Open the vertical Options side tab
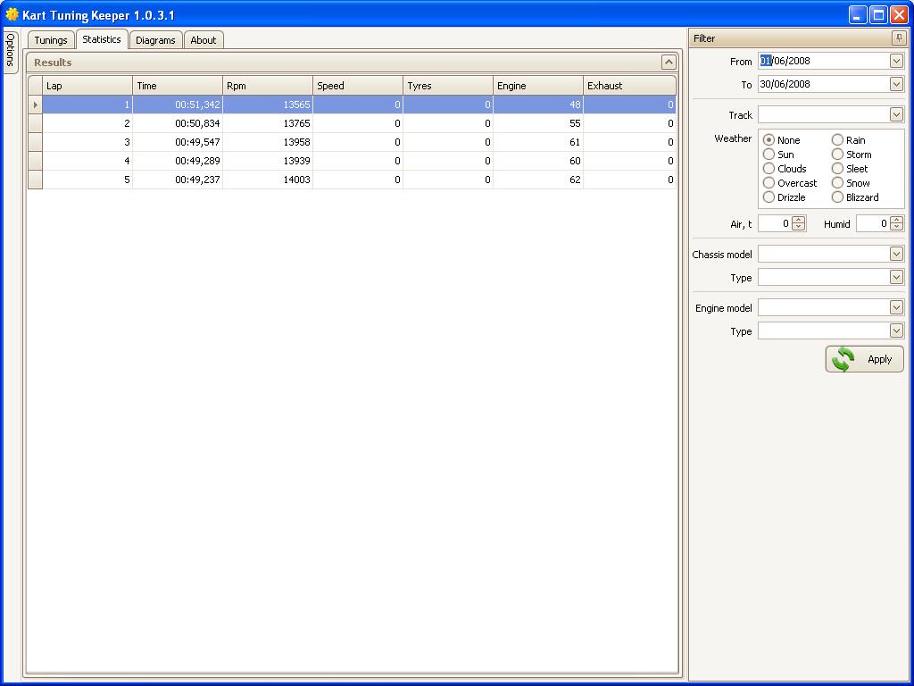This screenshot has height=686, width=914. click(11, 52)
